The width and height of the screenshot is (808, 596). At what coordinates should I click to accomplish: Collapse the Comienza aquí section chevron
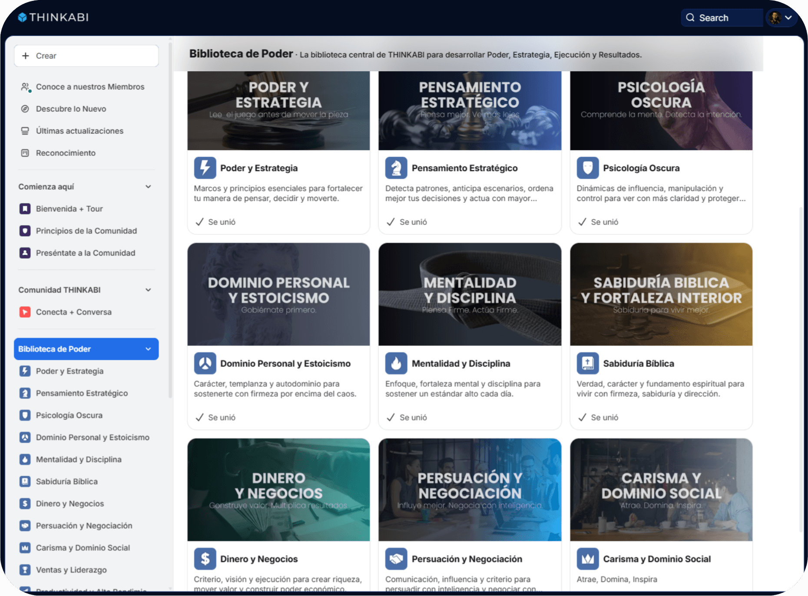tap(148, 187)
